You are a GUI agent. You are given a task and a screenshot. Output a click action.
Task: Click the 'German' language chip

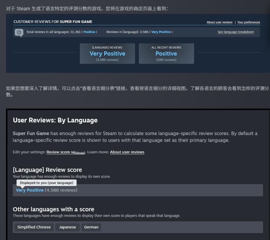point(91,227)
